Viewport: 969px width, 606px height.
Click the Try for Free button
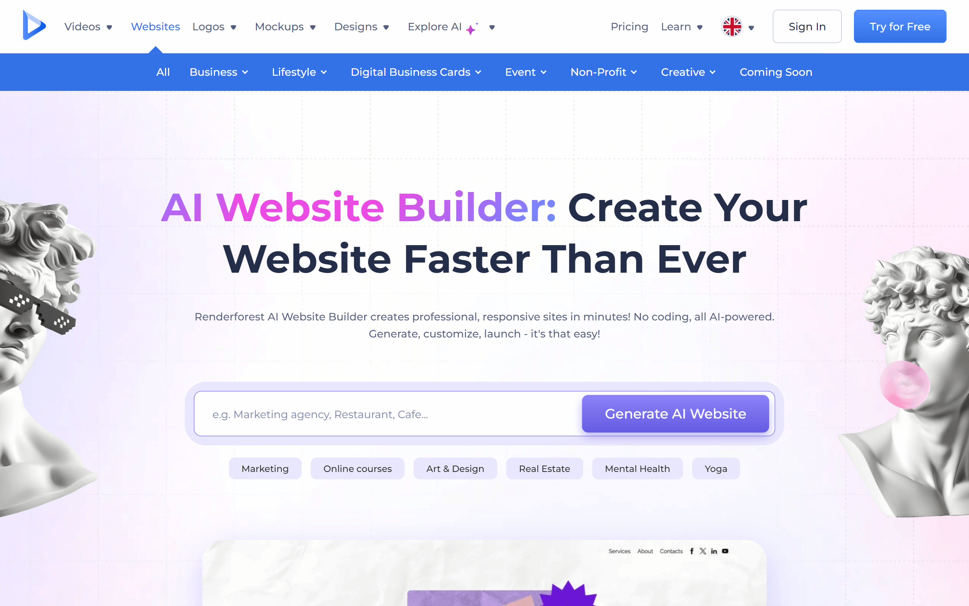coord(900,27)
